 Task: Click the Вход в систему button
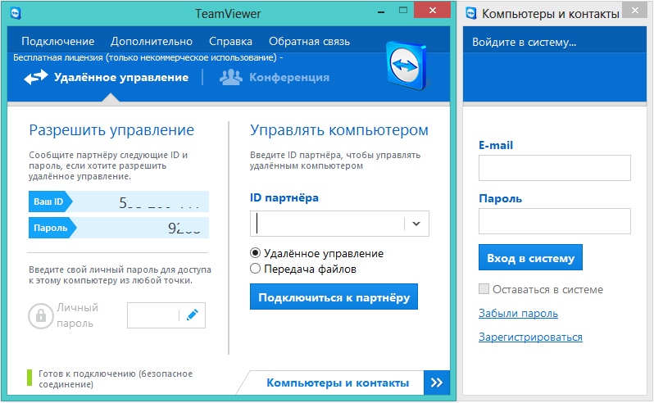pyautogui.click(x=530, y=257)
